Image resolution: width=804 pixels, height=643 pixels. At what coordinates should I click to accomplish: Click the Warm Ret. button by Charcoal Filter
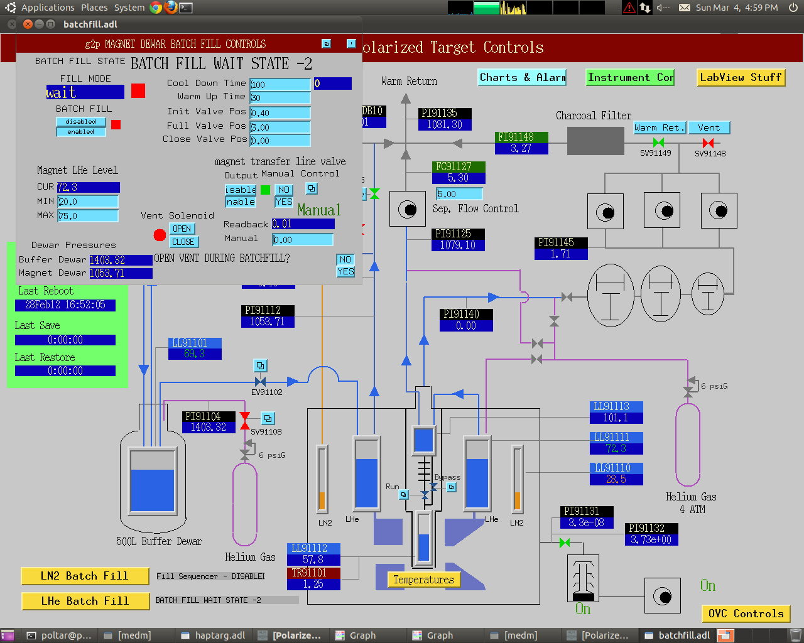660,127
